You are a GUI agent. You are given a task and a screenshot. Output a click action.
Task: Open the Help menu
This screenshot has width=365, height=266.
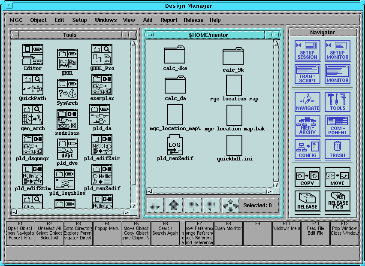point(215,20)
